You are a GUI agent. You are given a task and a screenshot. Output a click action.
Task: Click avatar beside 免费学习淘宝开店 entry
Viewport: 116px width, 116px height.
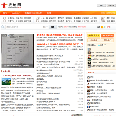click(x=89, y=66)
